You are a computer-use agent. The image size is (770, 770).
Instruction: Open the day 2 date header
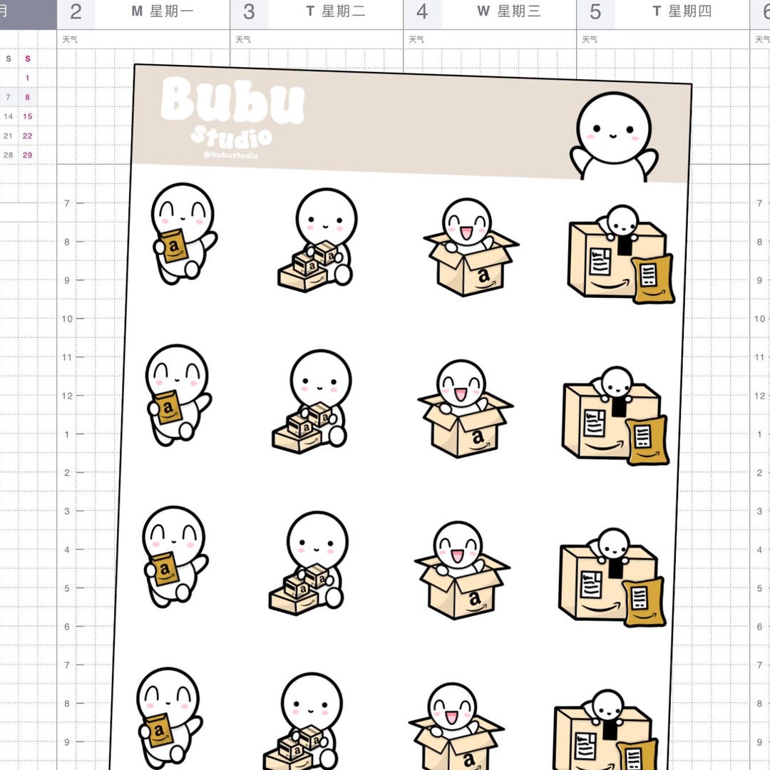[x=76, y=12]
